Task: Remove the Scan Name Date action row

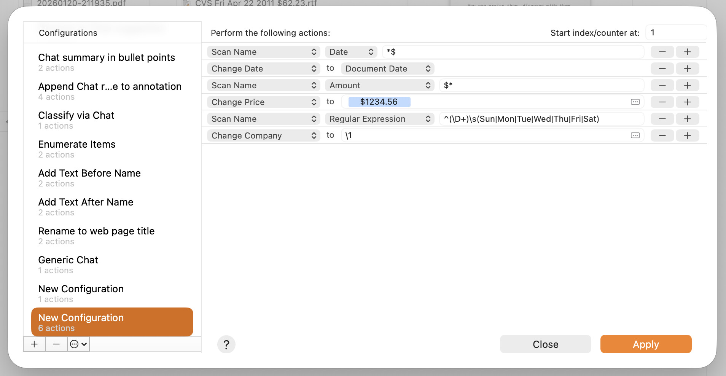Action: click(x=662, y=52)
